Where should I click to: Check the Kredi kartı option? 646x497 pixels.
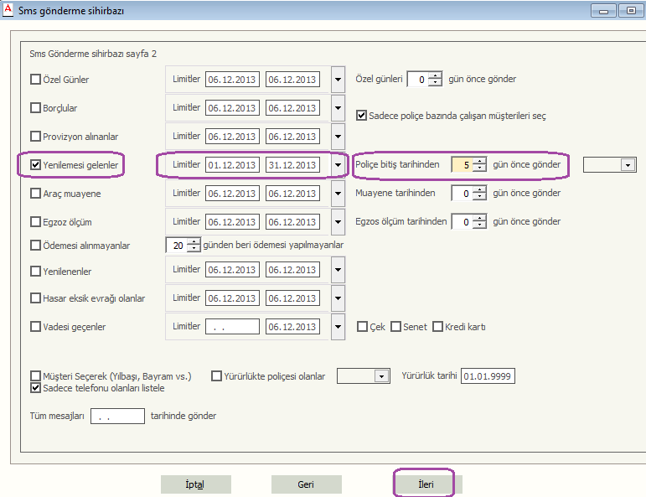[437, 327]
